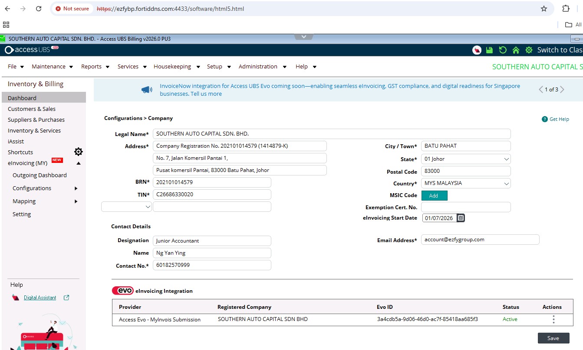Open actions menu for Access Evo provider row
The image size is (583, 350).
[x=553, y=319]
